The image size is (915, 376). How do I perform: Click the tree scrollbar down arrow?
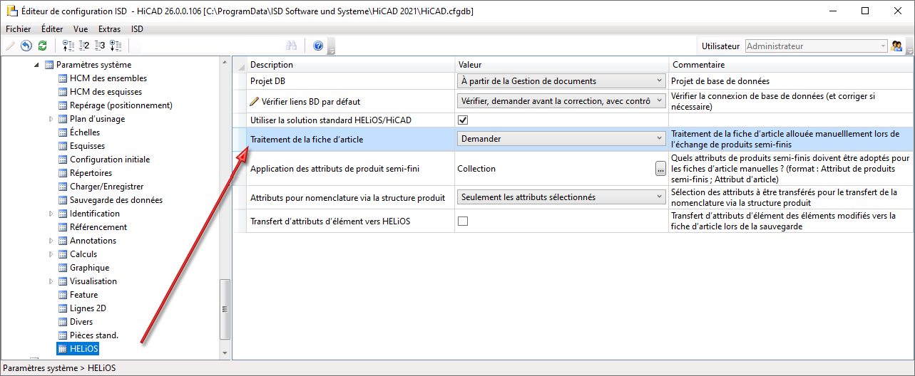225,352
